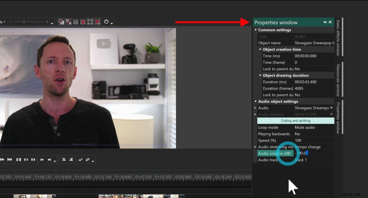Click the align-left blocks icon in timeline toolbar
Viewport: 368px width, 198px height.
click(64, 159)
